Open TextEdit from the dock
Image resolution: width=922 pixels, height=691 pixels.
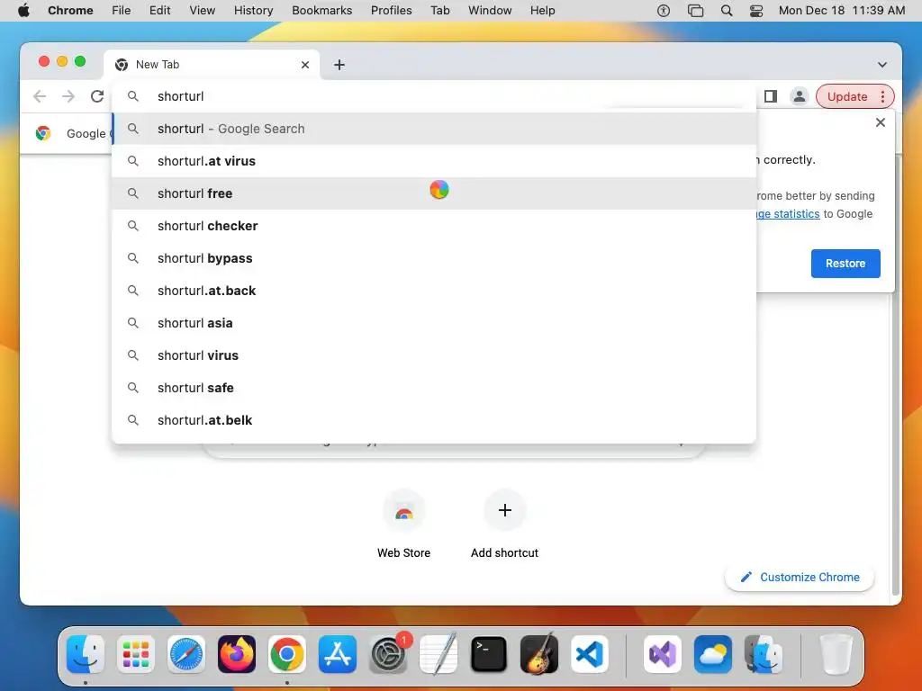438,654
